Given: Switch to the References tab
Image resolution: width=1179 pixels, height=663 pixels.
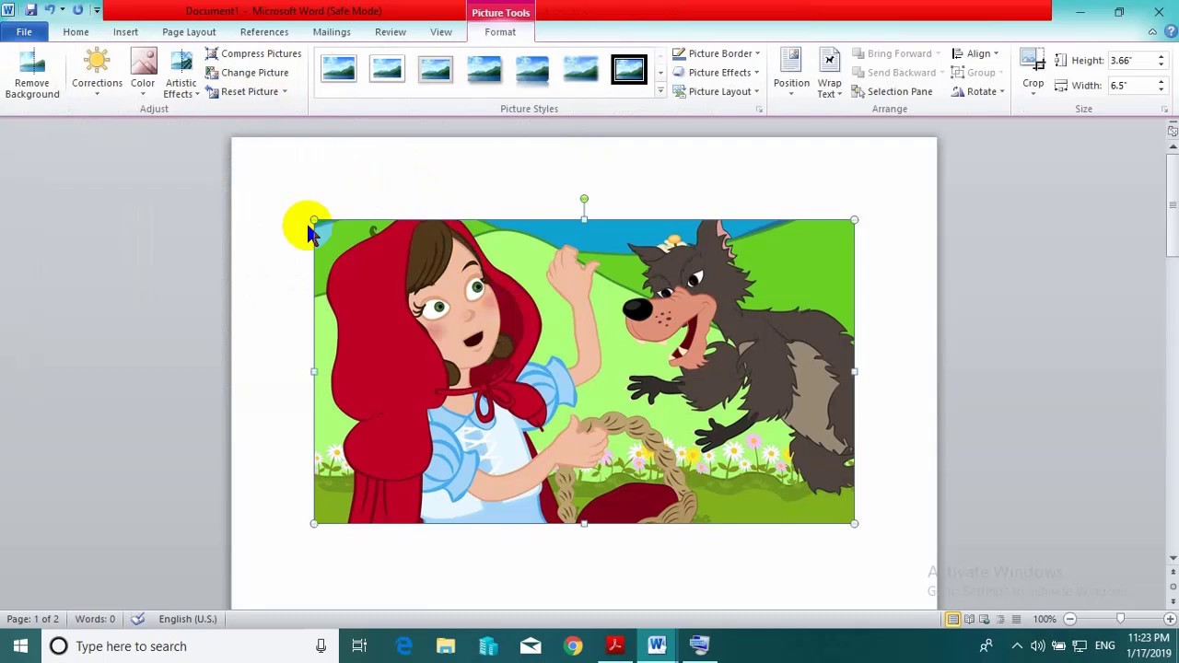Looking at the screenshot, I should coord(264,32).
